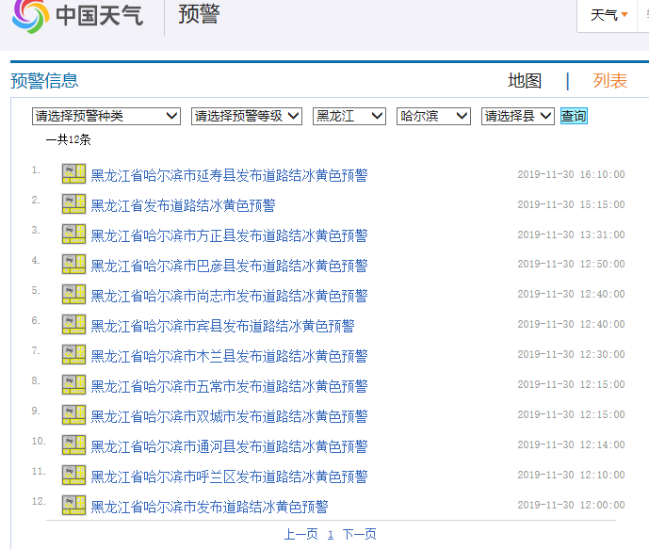Viewport: 649px width, 549px height.
Task: Click the 一共12条 total count text
Action: (68, 139)
